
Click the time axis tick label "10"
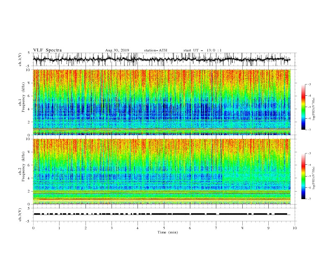coord(295,228)
